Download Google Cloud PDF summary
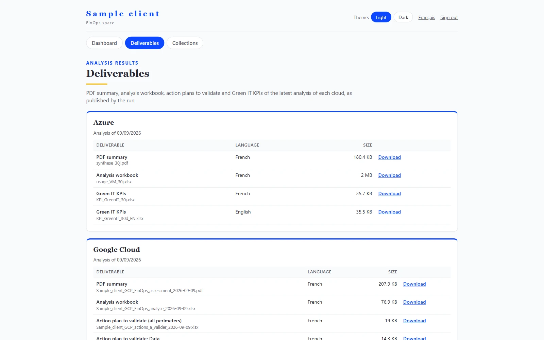The height and width of the screenshot is (340, 544). click(x=414, y=284)
